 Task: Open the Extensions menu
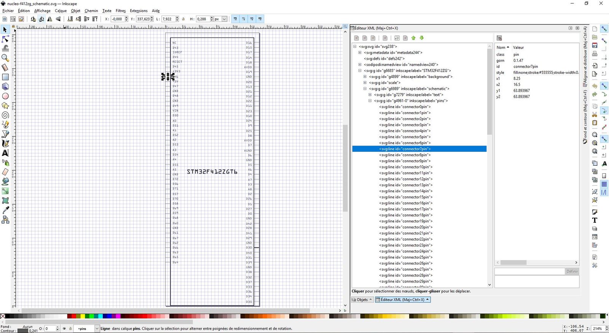click(x=139, y=11)
